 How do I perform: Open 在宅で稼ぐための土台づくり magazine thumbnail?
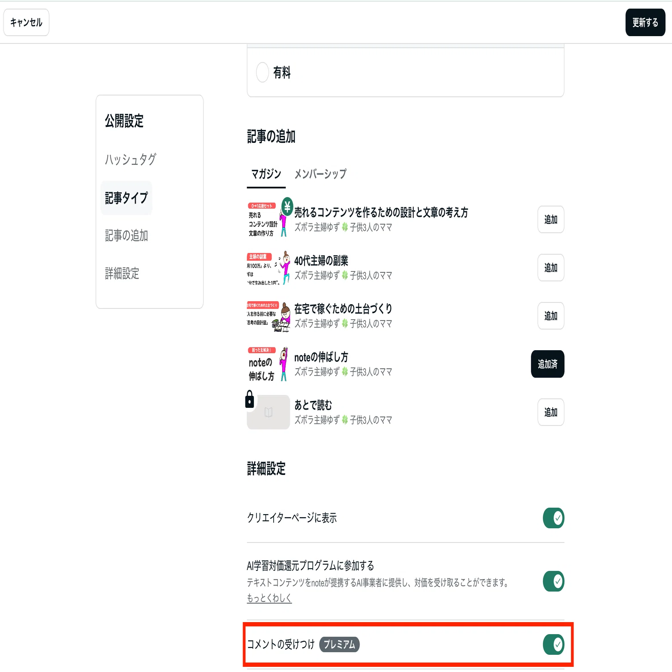coord(268,316)
